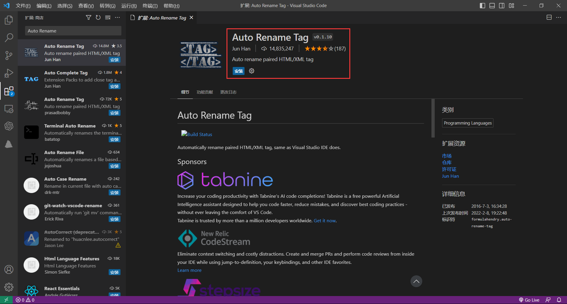Switch to the 细节 tab
567x304 pixels.
(185, 92)
